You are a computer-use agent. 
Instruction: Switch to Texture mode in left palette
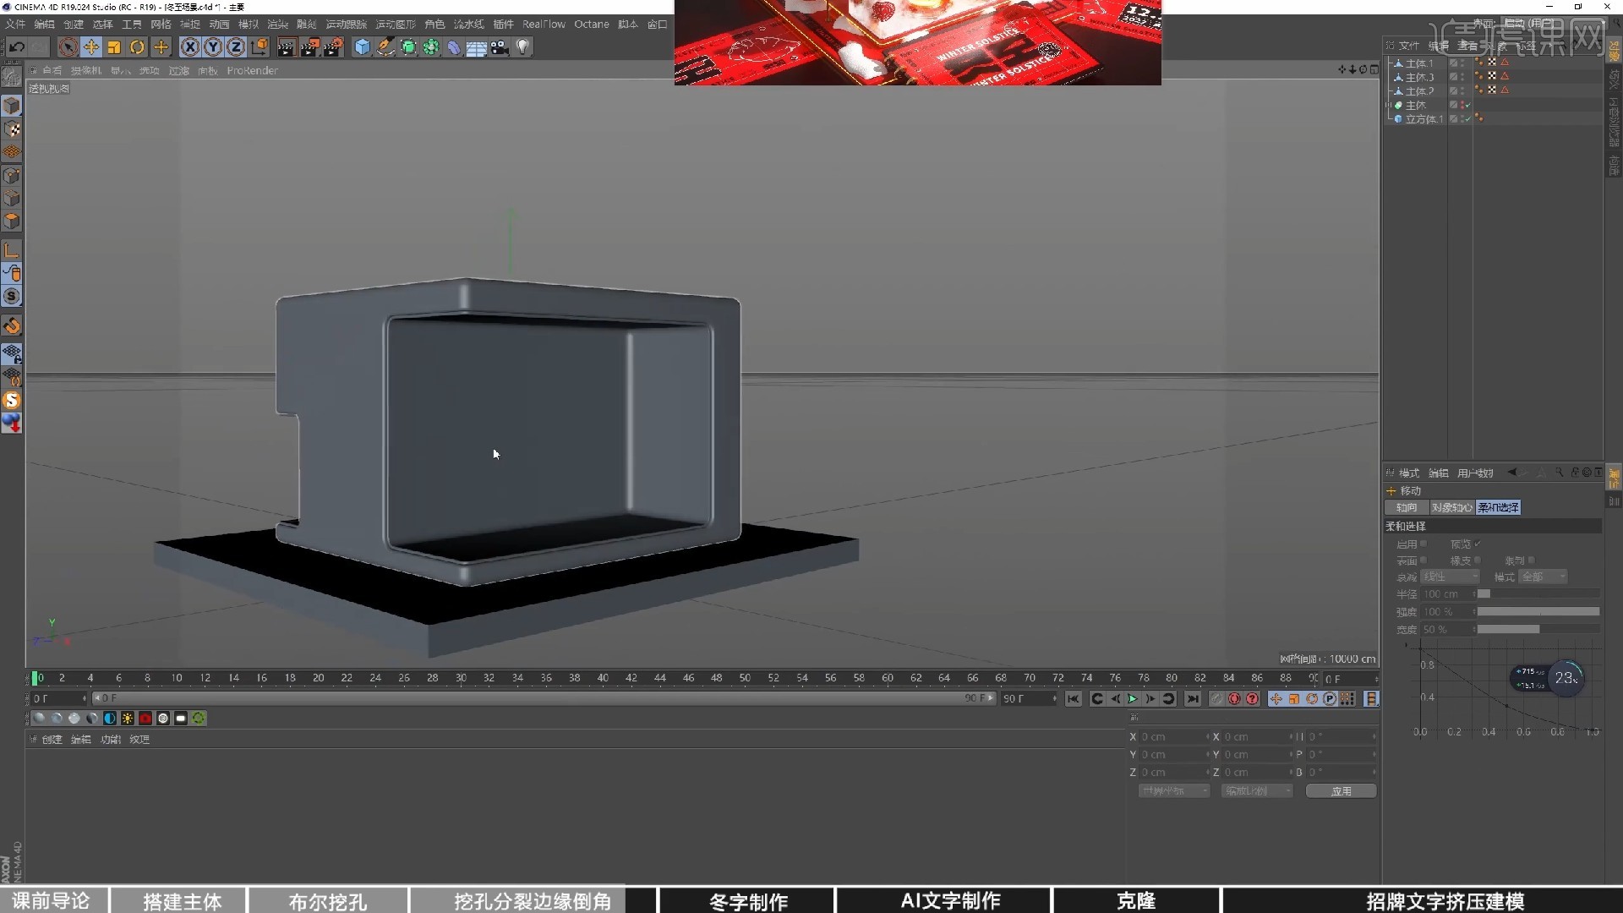point(12,129)
